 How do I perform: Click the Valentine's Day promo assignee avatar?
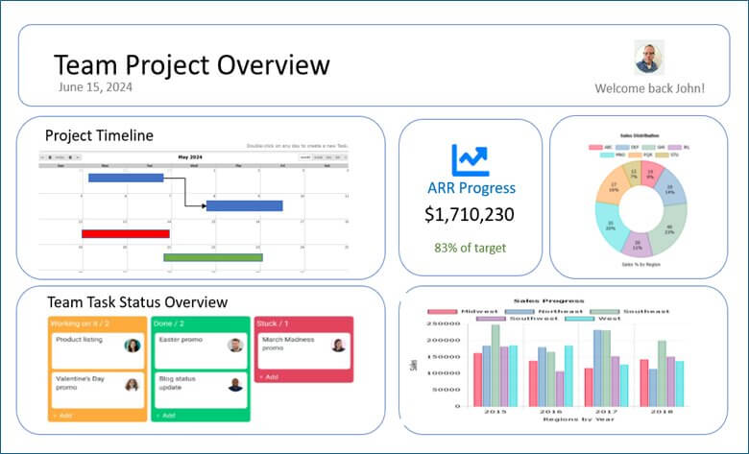132,385
